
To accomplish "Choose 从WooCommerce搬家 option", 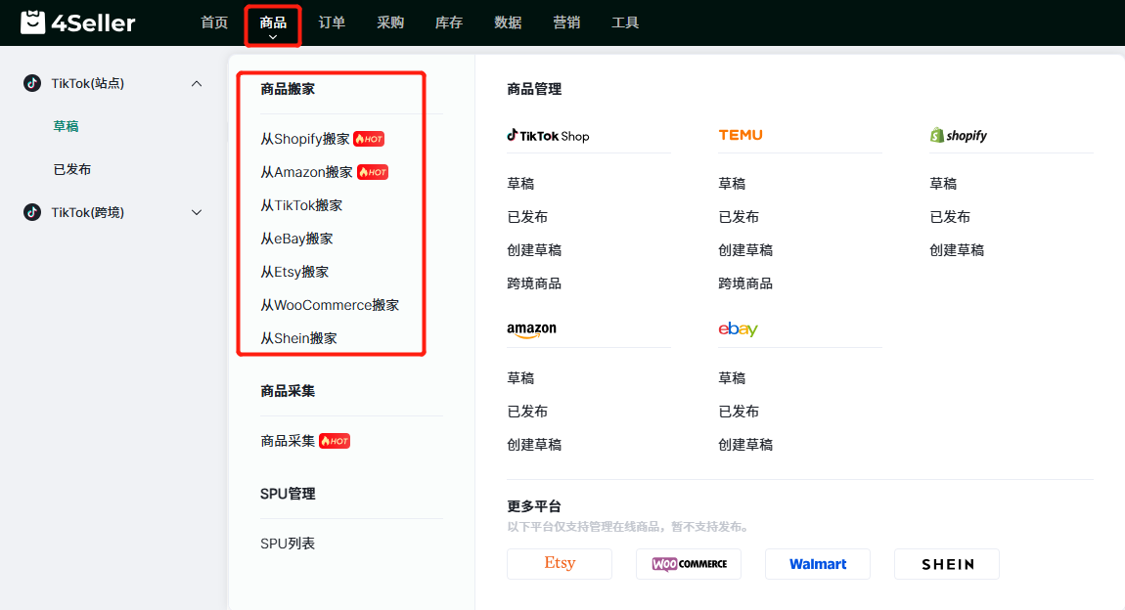I will pos(330,305).
